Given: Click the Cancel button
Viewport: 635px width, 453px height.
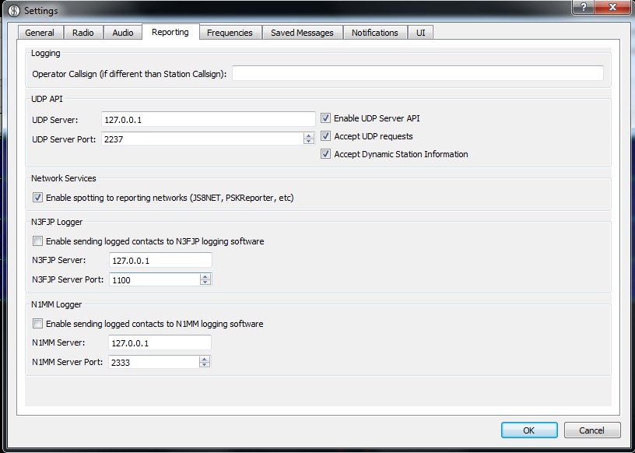Looking at the screenshot, I should (591, 430).
